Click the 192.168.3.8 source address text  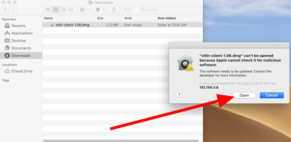click(x=209, y=87)
